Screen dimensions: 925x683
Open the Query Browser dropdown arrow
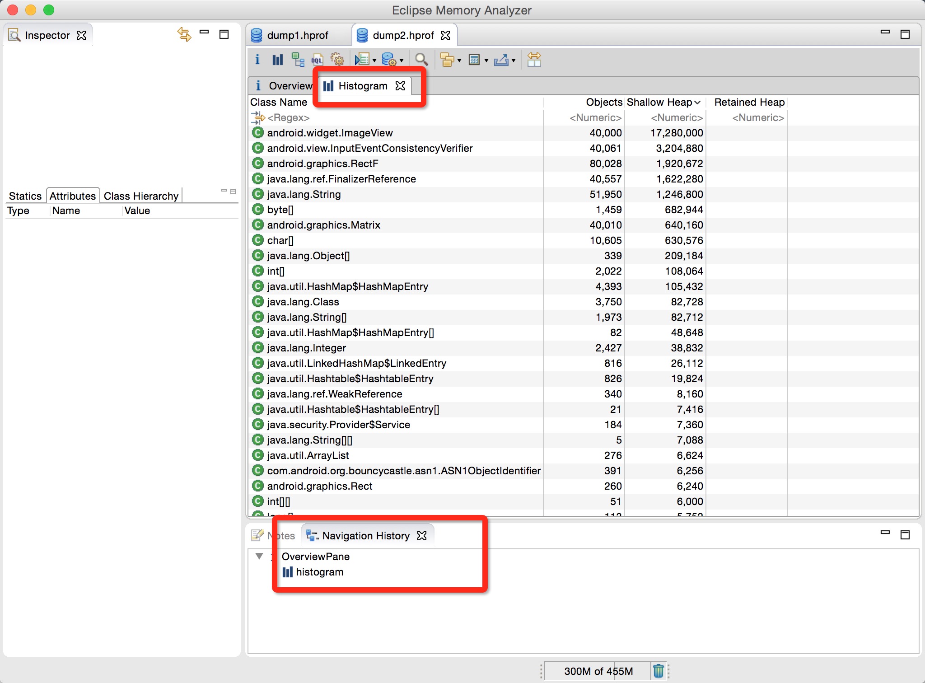coord(402,61)
